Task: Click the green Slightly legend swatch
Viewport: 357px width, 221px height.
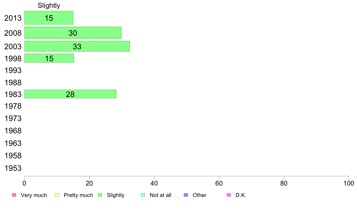Action: pyautogui.click(x=100, y=195)
